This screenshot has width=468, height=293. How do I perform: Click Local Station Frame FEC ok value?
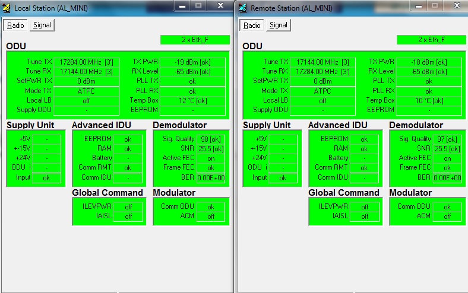(211, 168)
